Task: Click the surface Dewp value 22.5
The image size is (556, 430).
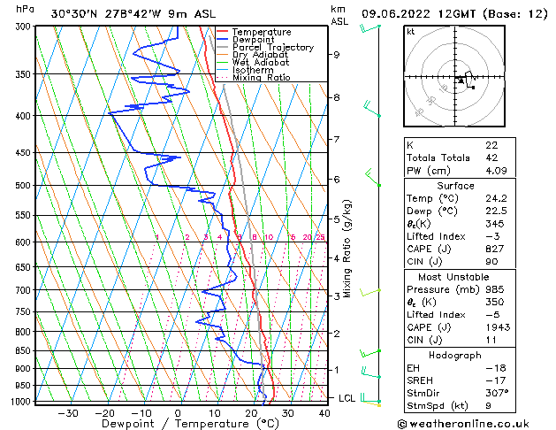Action: click(496, 211)
